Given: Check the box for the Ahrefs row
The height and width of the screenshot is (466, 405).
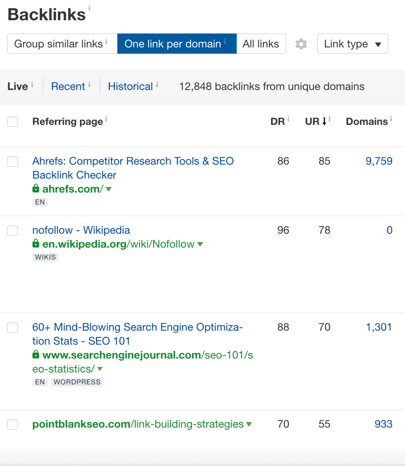Looking at the screenshot, I should point(13,161).
